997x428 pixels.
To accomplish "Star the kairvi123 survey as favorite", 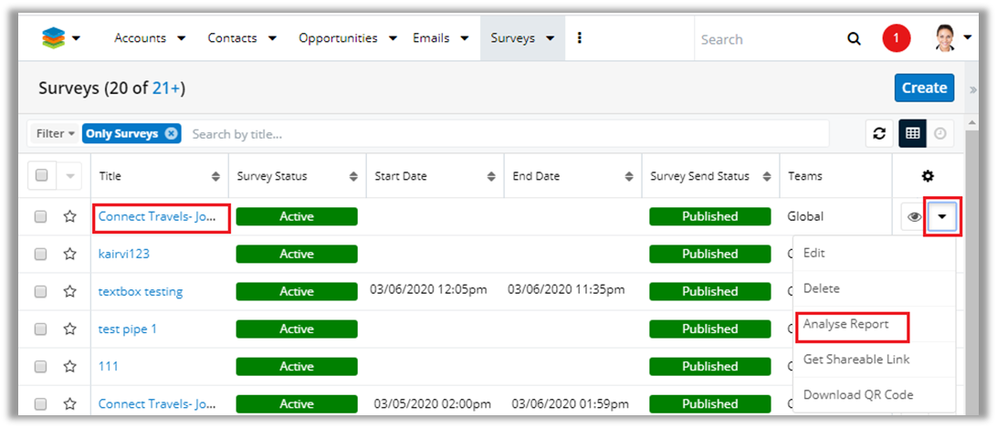I will click(69, 254).
